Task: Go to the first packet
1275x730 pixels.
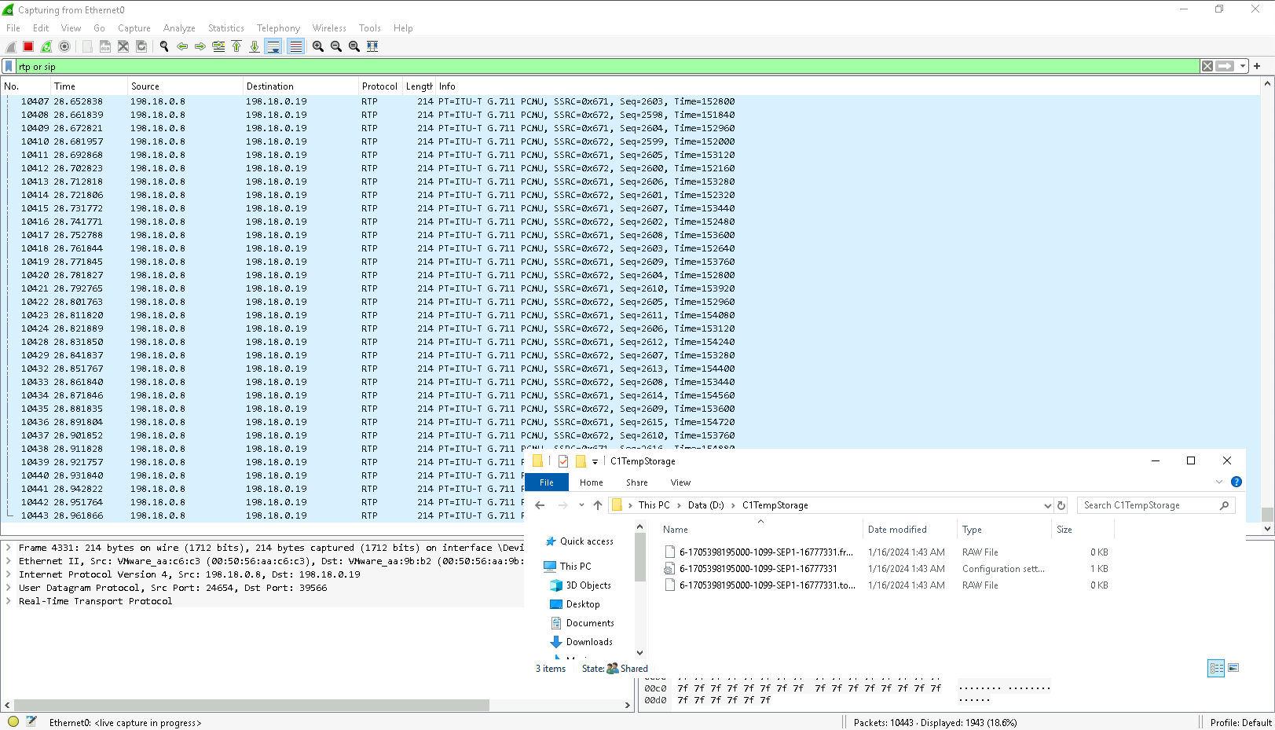Action: (236, 46)
